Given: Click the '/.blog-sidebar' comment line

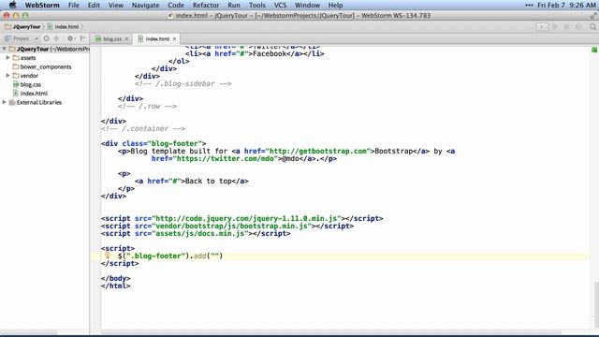Looking at the screenshot, I should pos(183,83).
